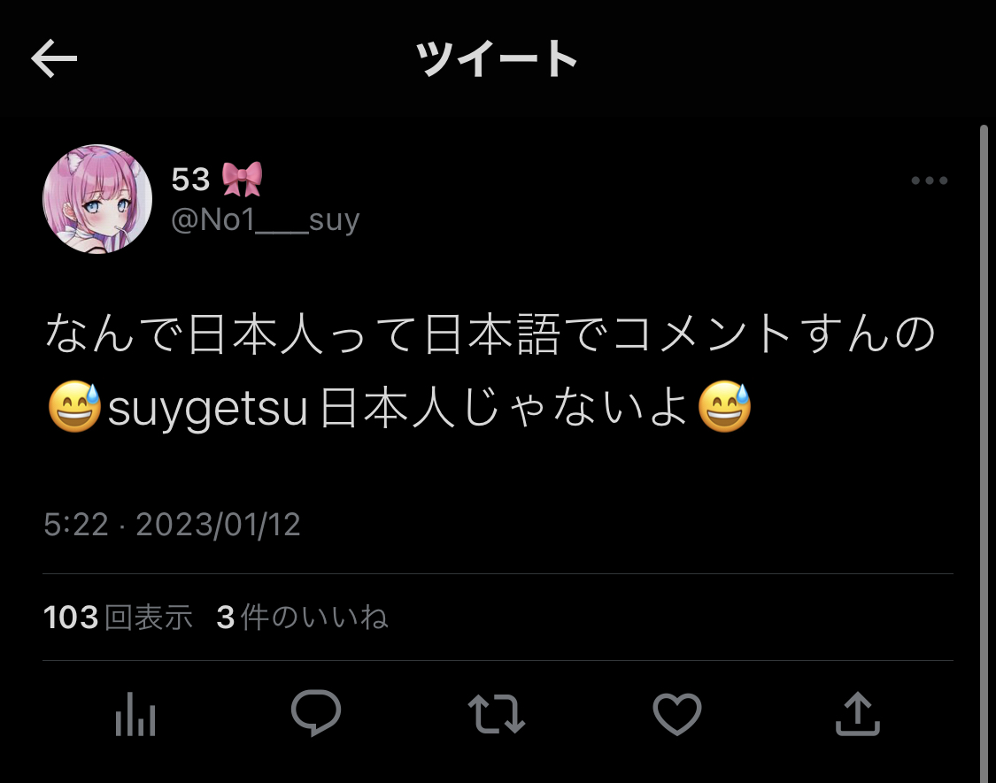
Task: Click the pink ribbon emoji beside 53
Action: pos(242,179)
